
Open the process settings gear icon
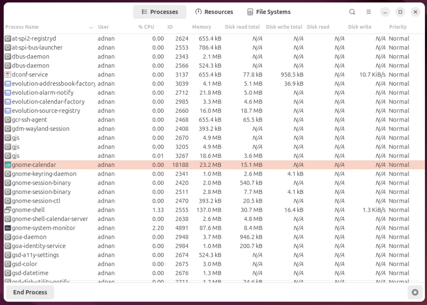tap(415, 292)
